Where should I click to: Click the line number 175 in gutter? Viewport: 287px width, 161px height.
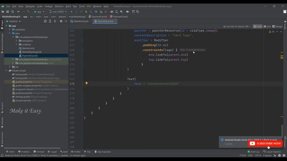[72, 84]
